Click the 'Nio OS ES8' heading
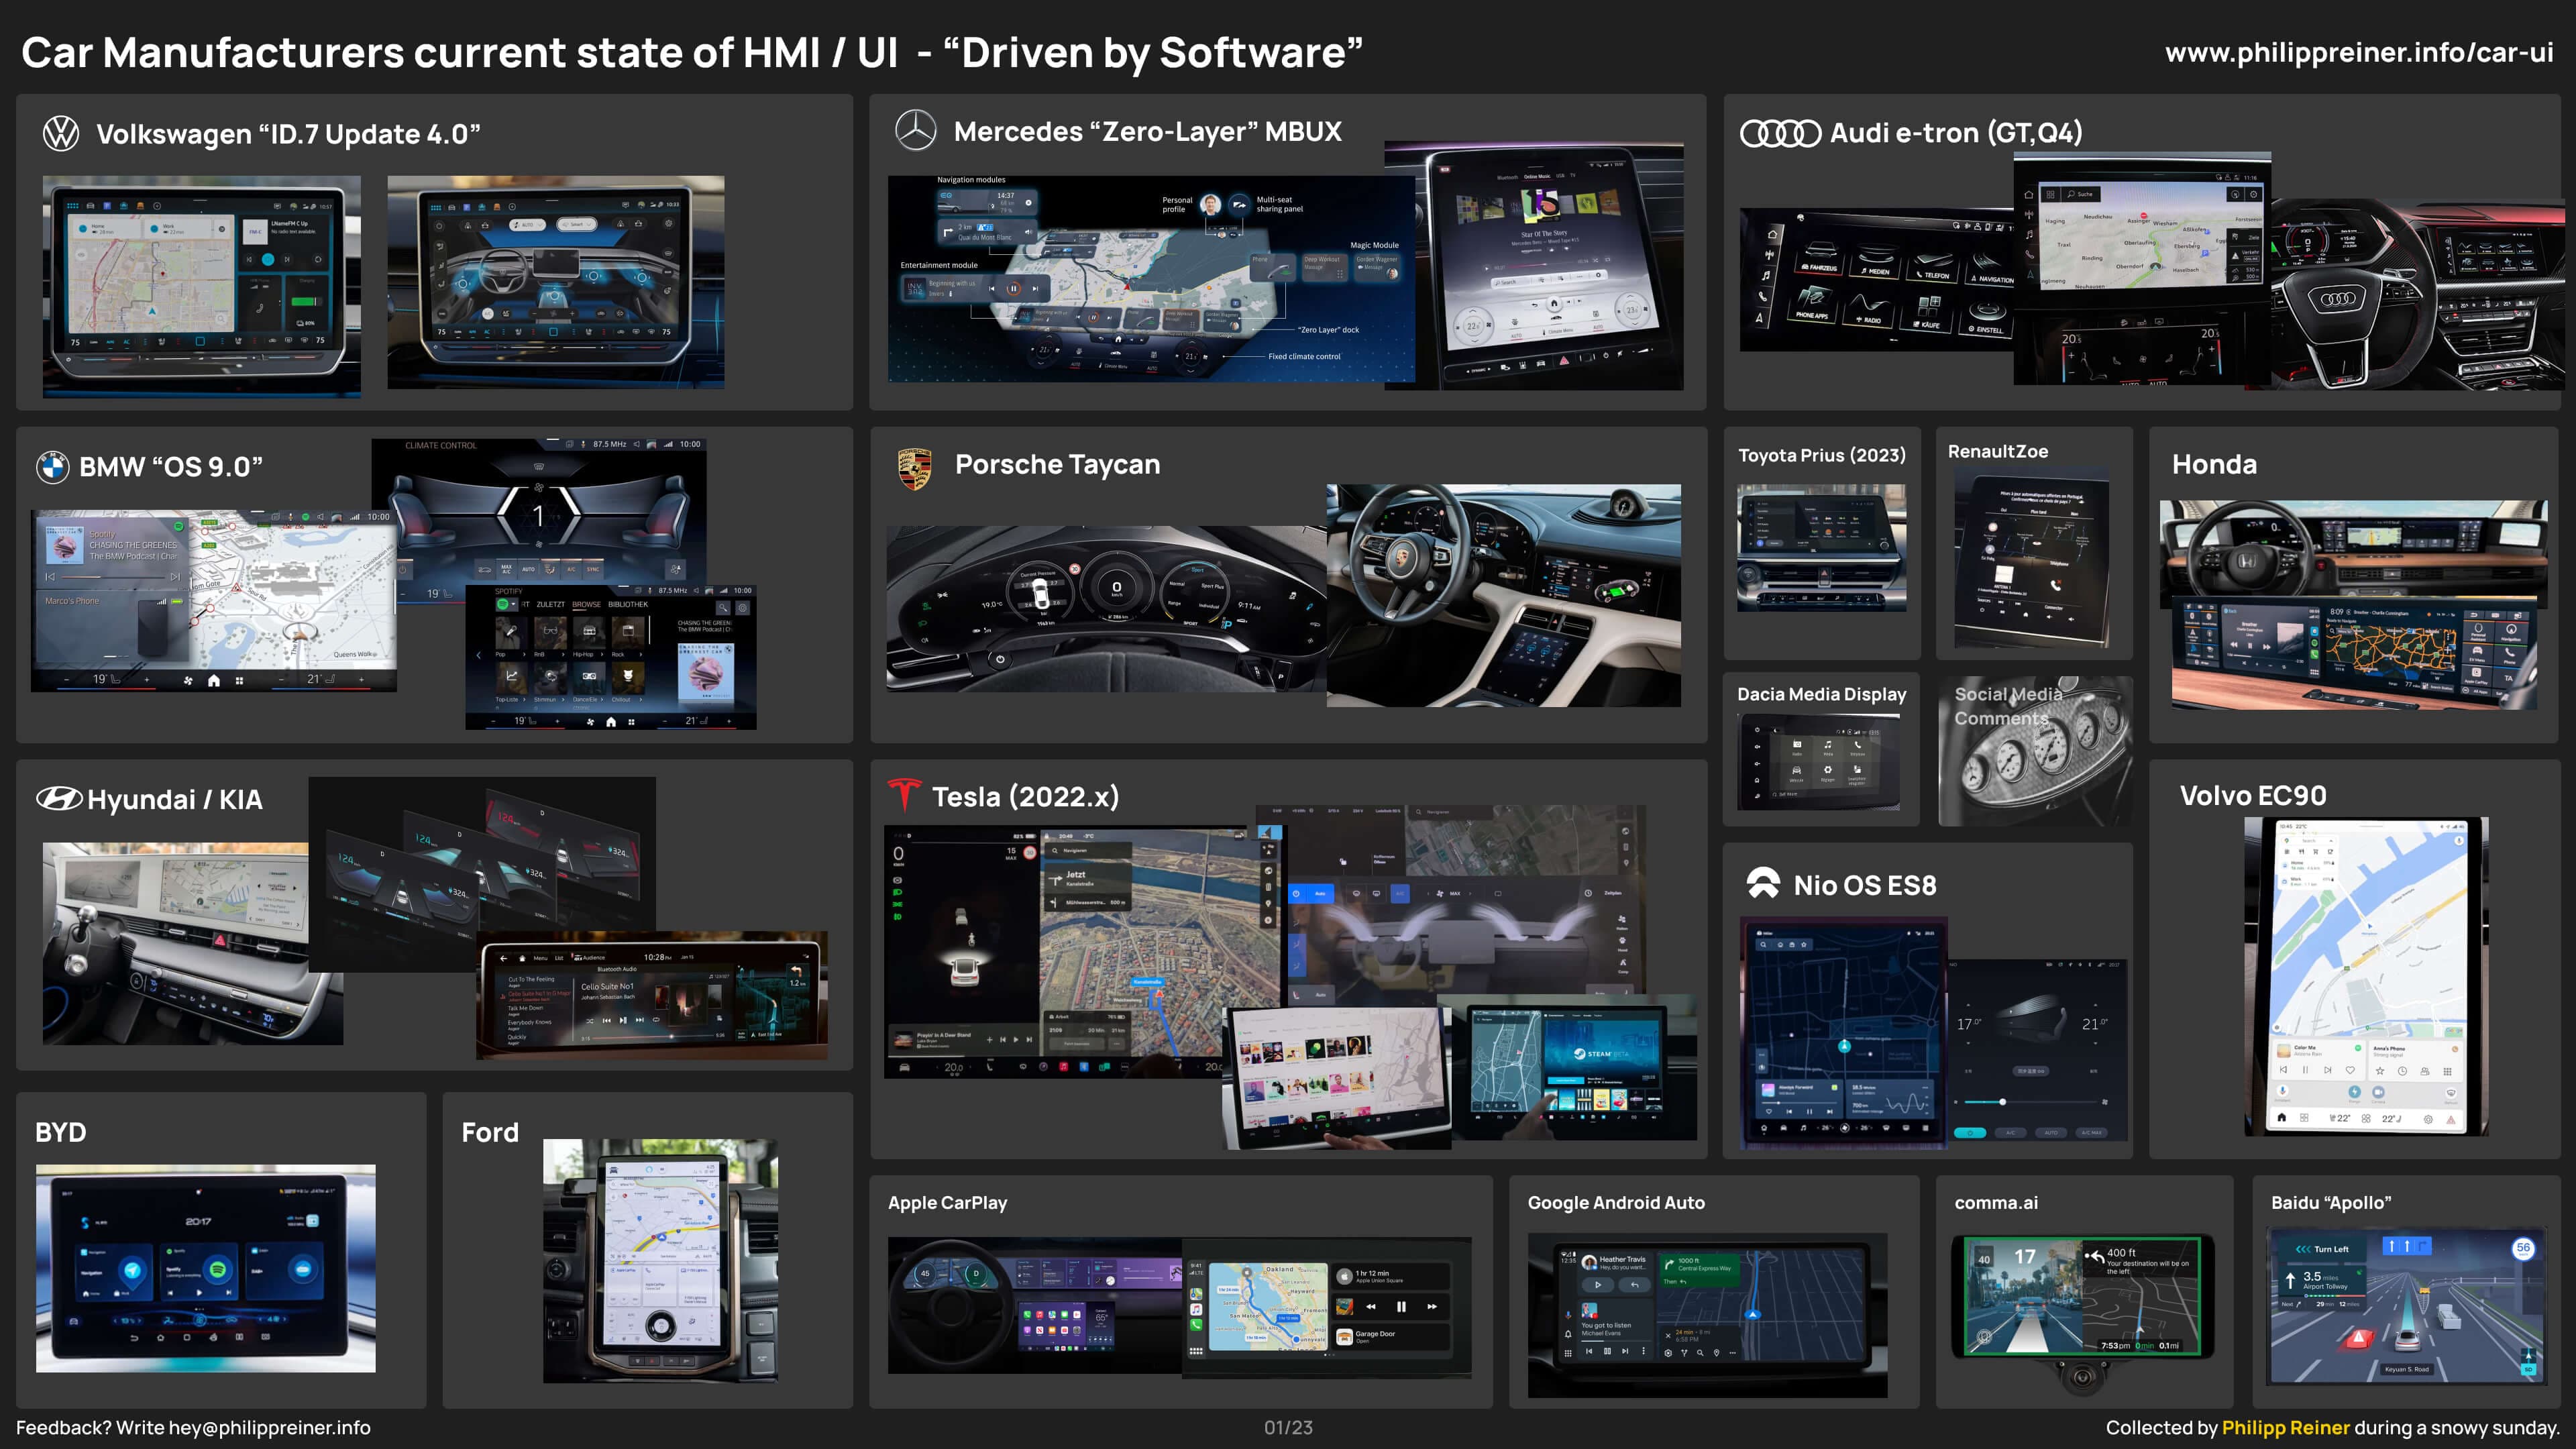This screenshot has width=2576, height=1449. (1864, 885)
